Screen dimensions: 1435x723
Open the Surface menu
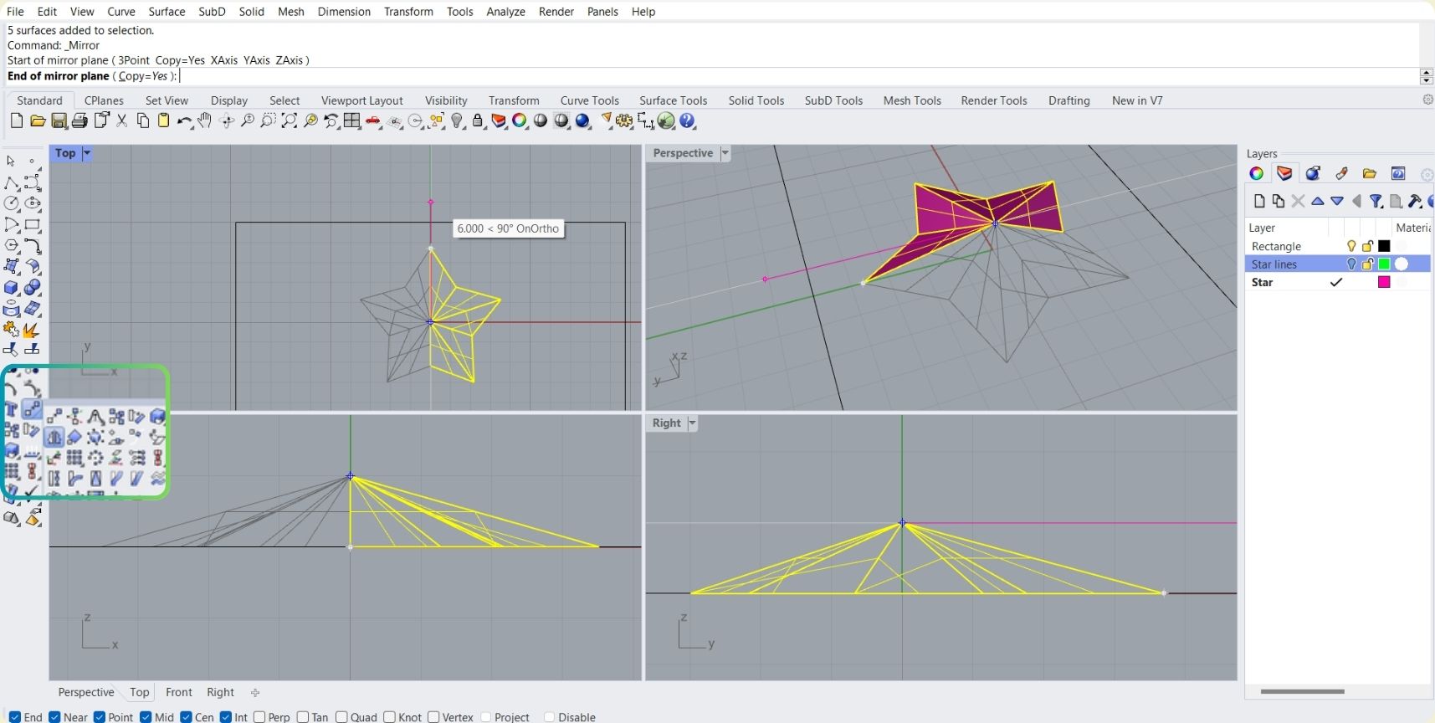coord(167,12)
